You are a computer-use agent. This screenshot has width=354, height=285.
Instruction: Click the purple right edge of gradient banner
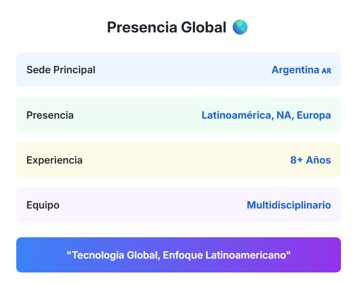(334, 255)
